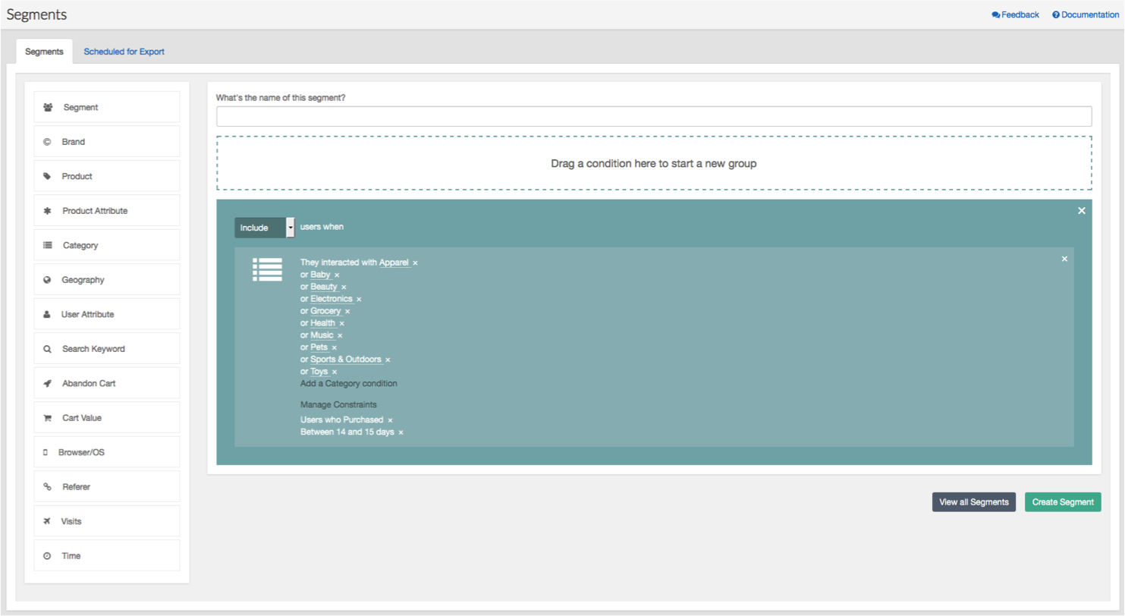Close the inner category condition box

tap(1064, 259)
